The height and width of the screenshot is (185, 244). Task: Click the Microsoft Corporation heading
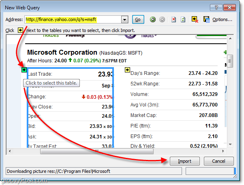coord(62,52)
